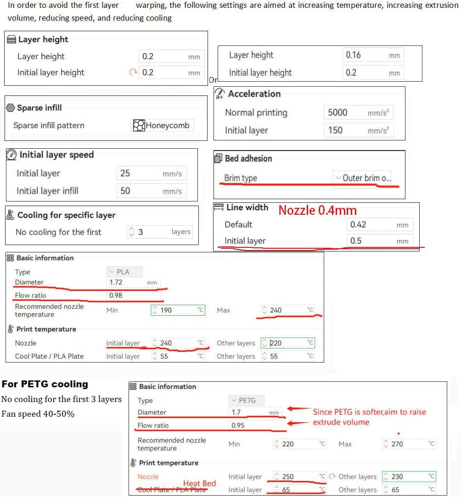
Task: Click the Line width section icon
Action: pos(219,207)
